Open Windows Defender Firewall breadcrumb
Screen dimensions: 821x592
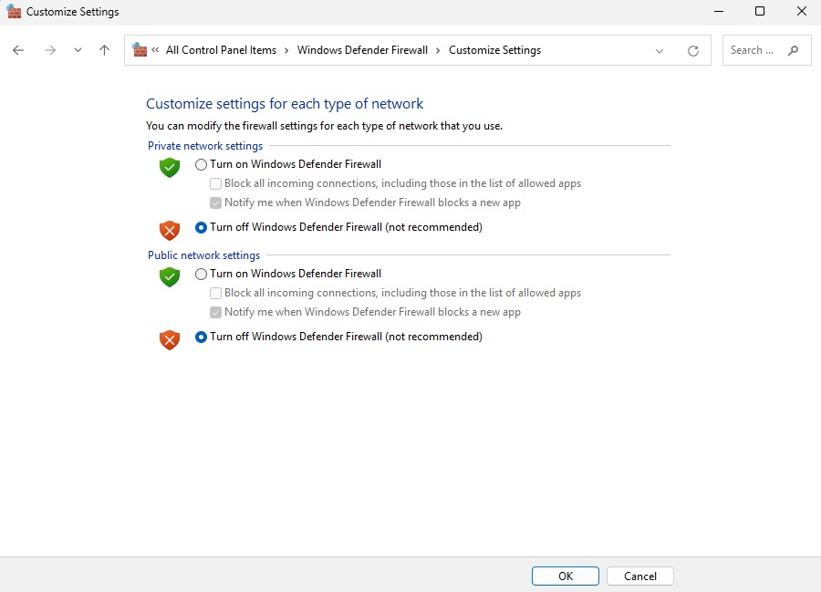pyautogui.click(x=362, y=50)
